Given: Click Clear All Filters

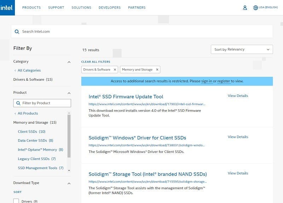Looking at the screenshot, I should (96, 62).
